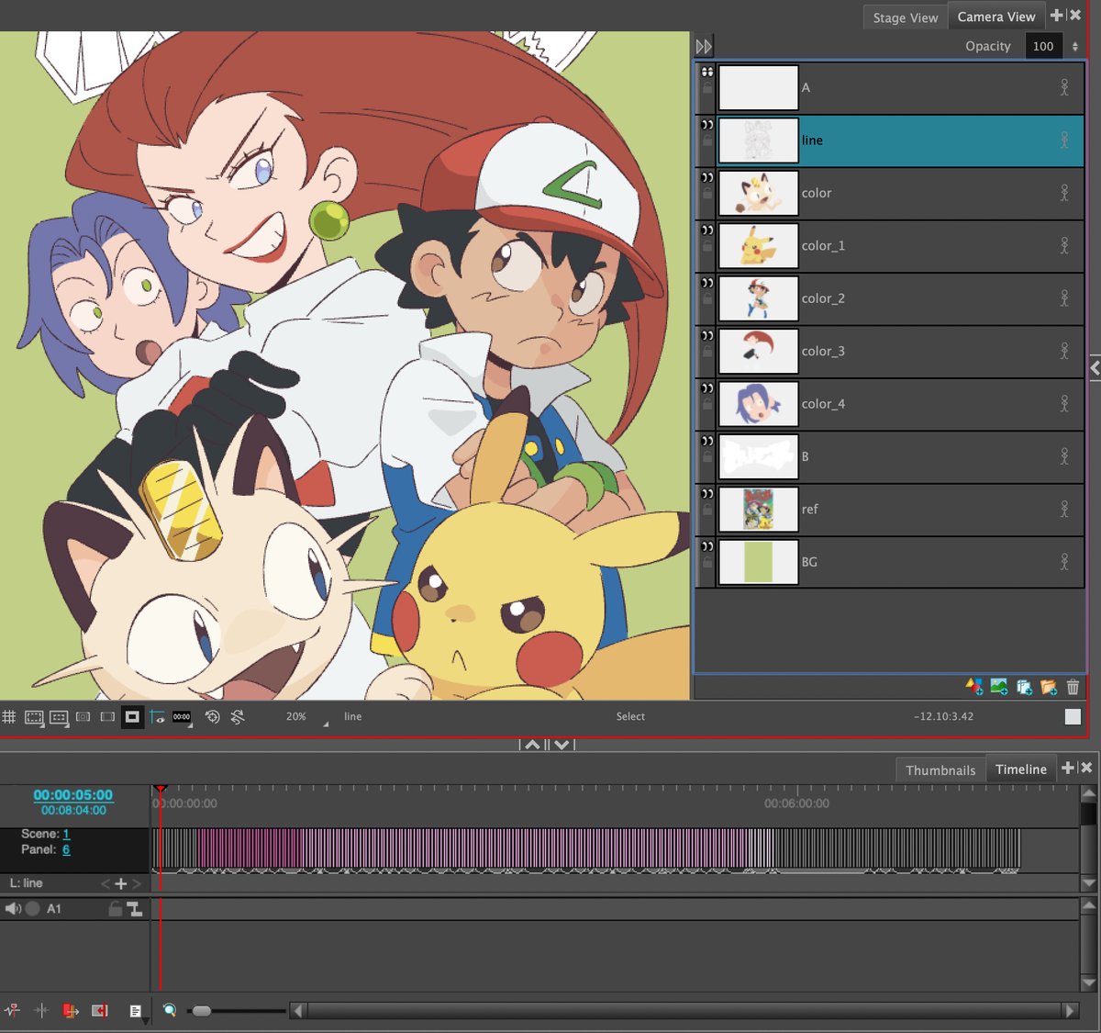Switch to the Thumbnails tab
The height and width of the screenshot is (1033, 1101).
point(940,769)
